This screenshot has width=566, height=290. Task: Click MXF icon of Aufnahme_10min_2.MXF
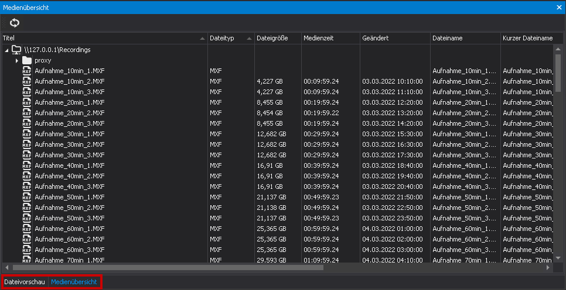point(27,81)
